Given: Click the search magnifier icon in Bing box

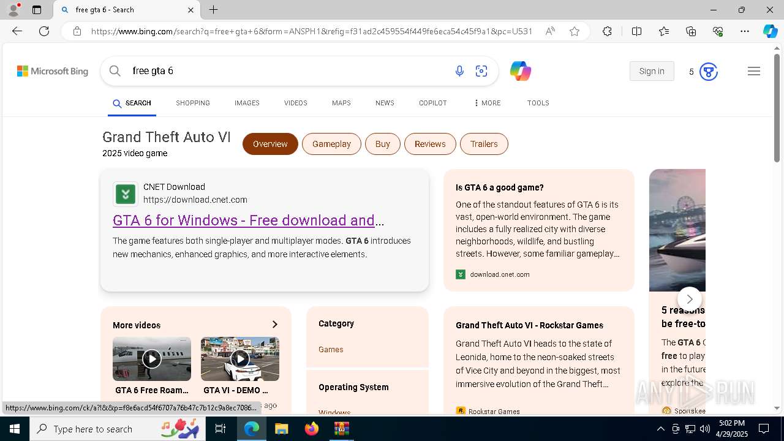Looking at the screenshot, I should (x=115, y=71).
